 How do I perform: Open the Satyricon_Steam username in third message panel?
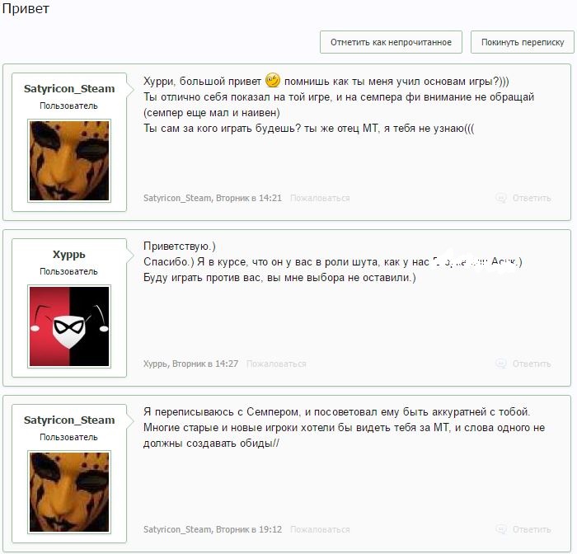click(69, 420)
